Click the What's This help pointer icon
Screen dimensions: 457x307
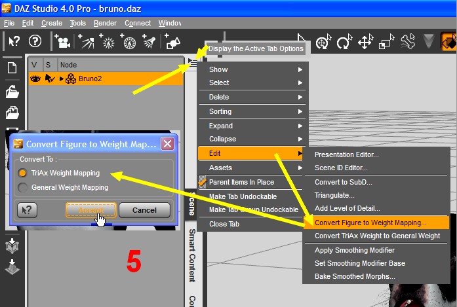pyautogui.click(x=14, y=41)
